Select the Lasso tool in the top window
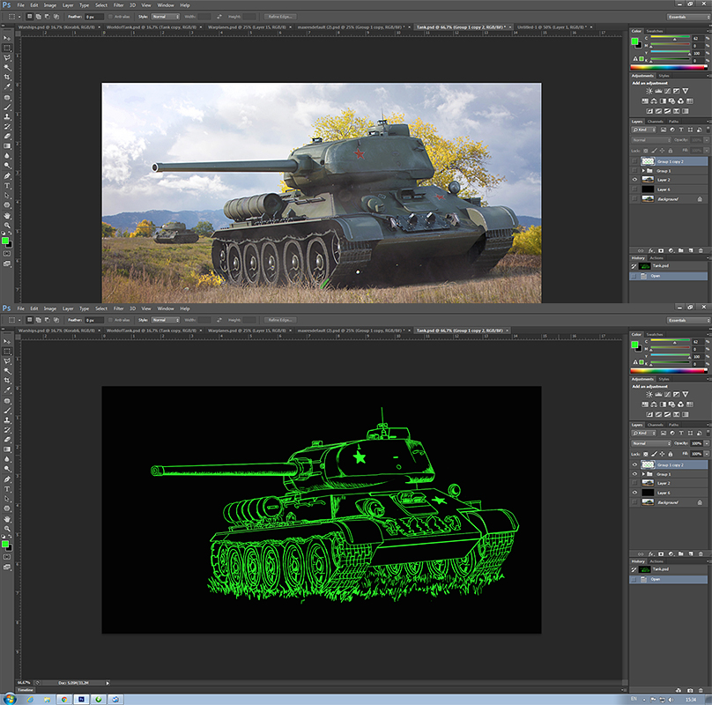712x705 pixels. (7, 57)
